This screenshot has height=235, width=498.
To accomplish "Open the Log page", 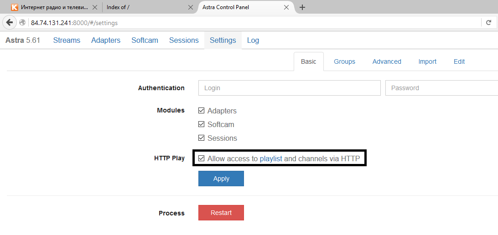I will point(253,40).
